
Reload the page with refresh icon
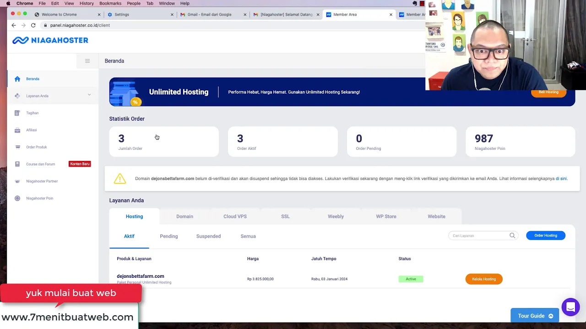pos(33,25)
